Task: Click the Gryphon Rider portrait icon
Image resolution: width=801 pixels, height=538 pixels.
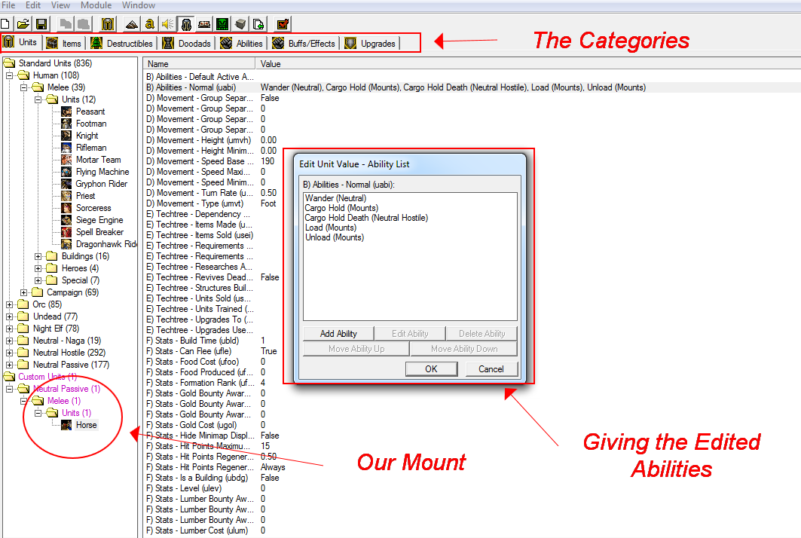Action: coord(66,184)
